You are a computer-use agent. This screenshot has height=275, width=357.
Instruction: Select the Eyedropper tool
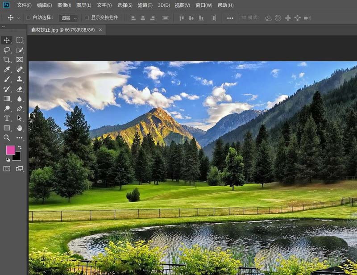(7, 69)
